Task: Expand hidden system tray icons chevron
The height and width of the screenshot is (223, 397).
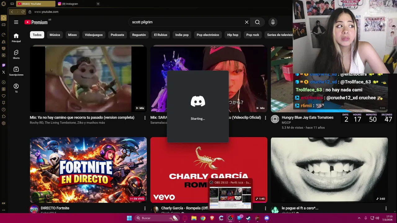Action: [x=359, y=218]
